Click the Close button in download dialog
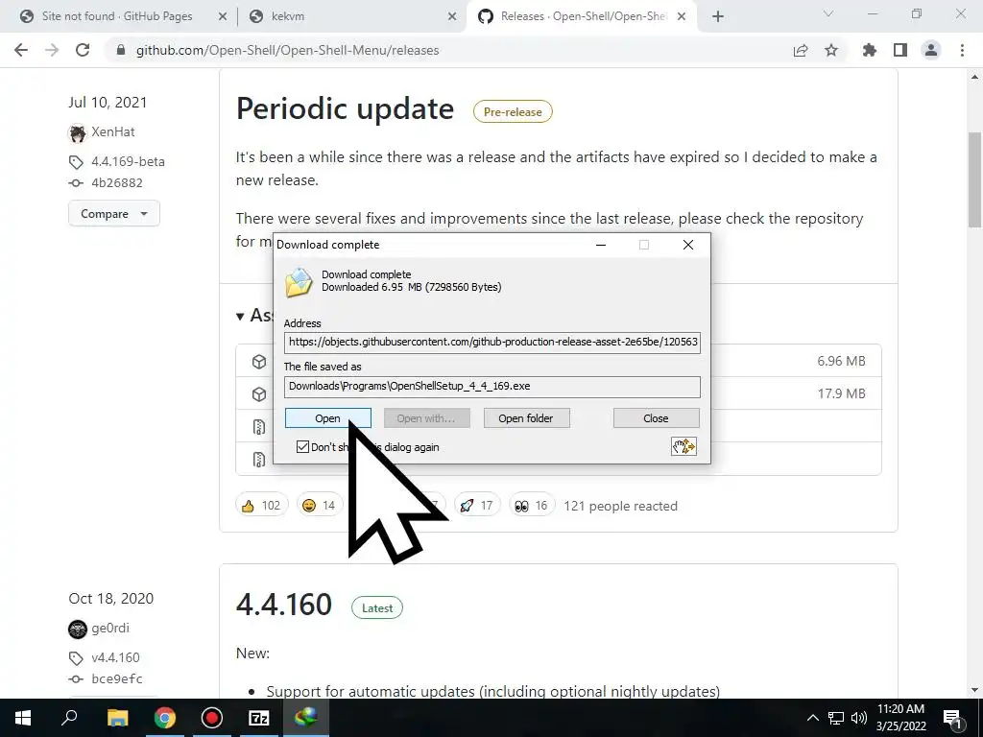 (x=656, y=418)
